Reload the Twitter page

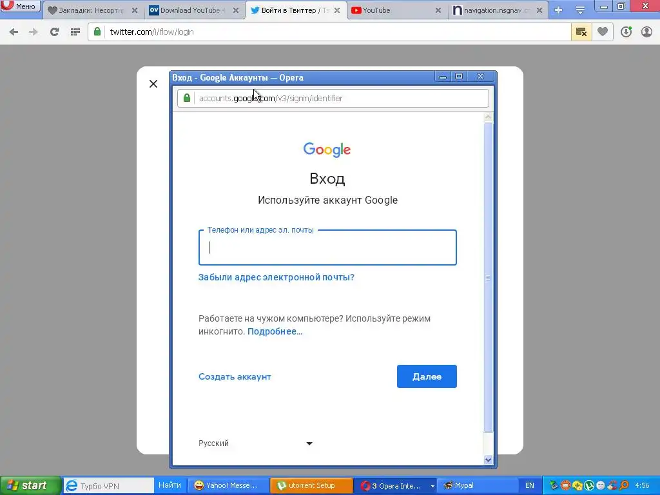pyautogui.click(x=54, y=32)
